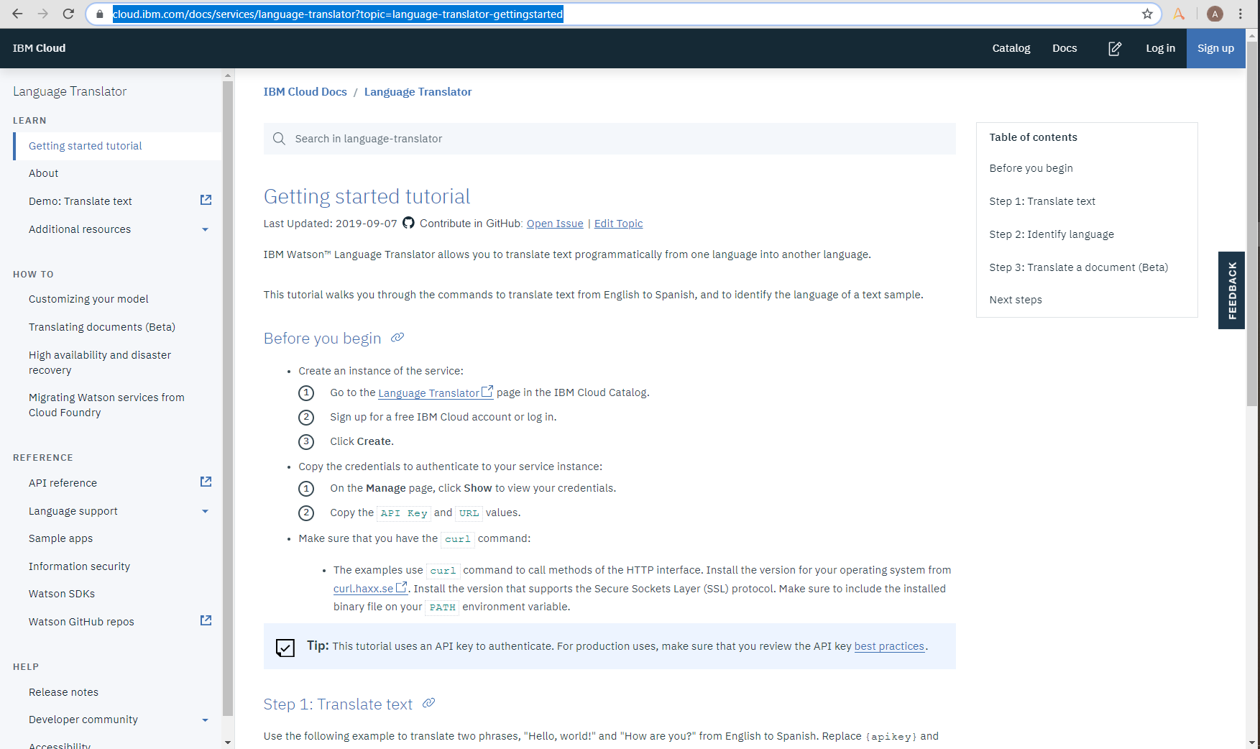Click the sidebar scrollbar down arrow
The height and width of the screenshot is (749, 1260).
tap(228, 743)
